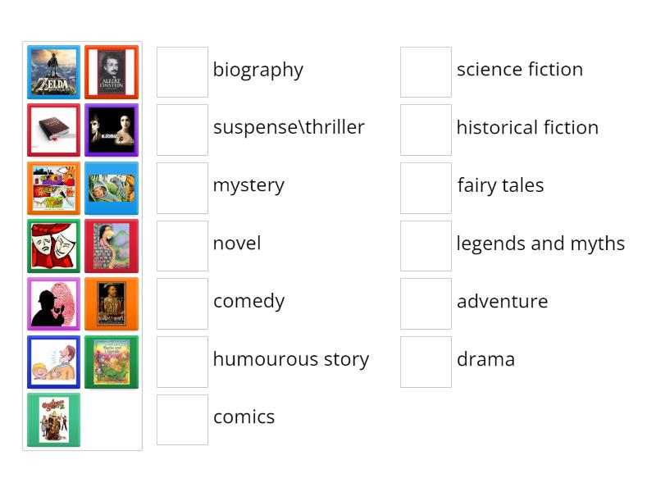Click the humourous story label text
The width and height of the screenshot is (656, 492).
[x=290, y=359]
